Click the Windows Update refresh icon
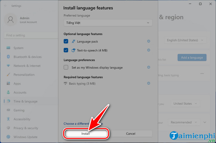The height and width of the screenshot is (143, 216). click(8, 137)
